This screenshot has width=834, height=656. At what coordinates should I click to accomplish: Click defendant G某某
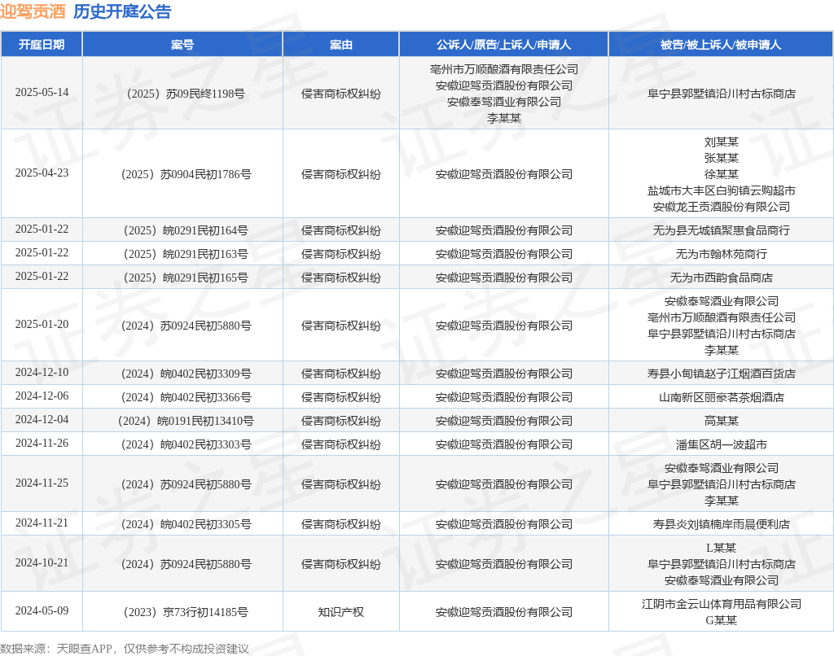click(x=722, y=620)
